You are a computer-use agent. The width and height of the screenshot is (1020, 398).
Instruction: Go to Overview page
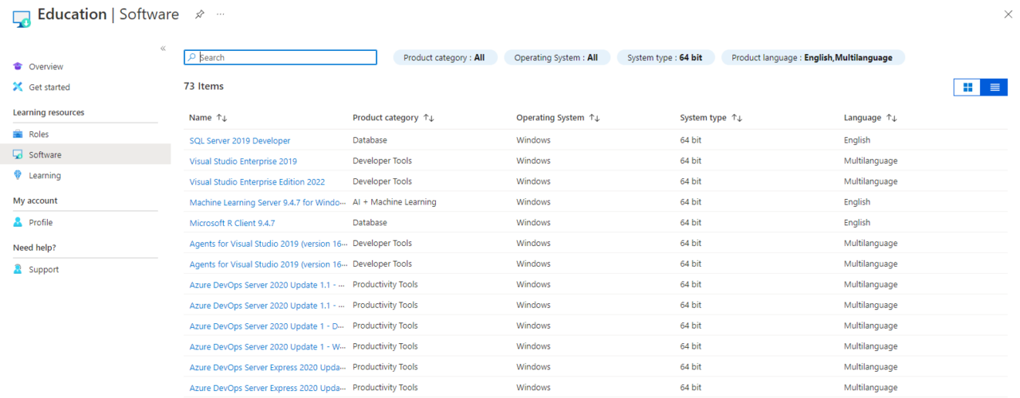[x=45, y=67]
